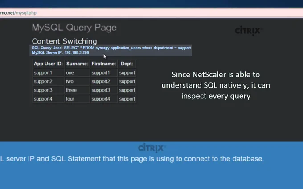This screenshot has width=303, height=189.
Task: Click the support3 Firstname cell
Action: coord(104,90)
